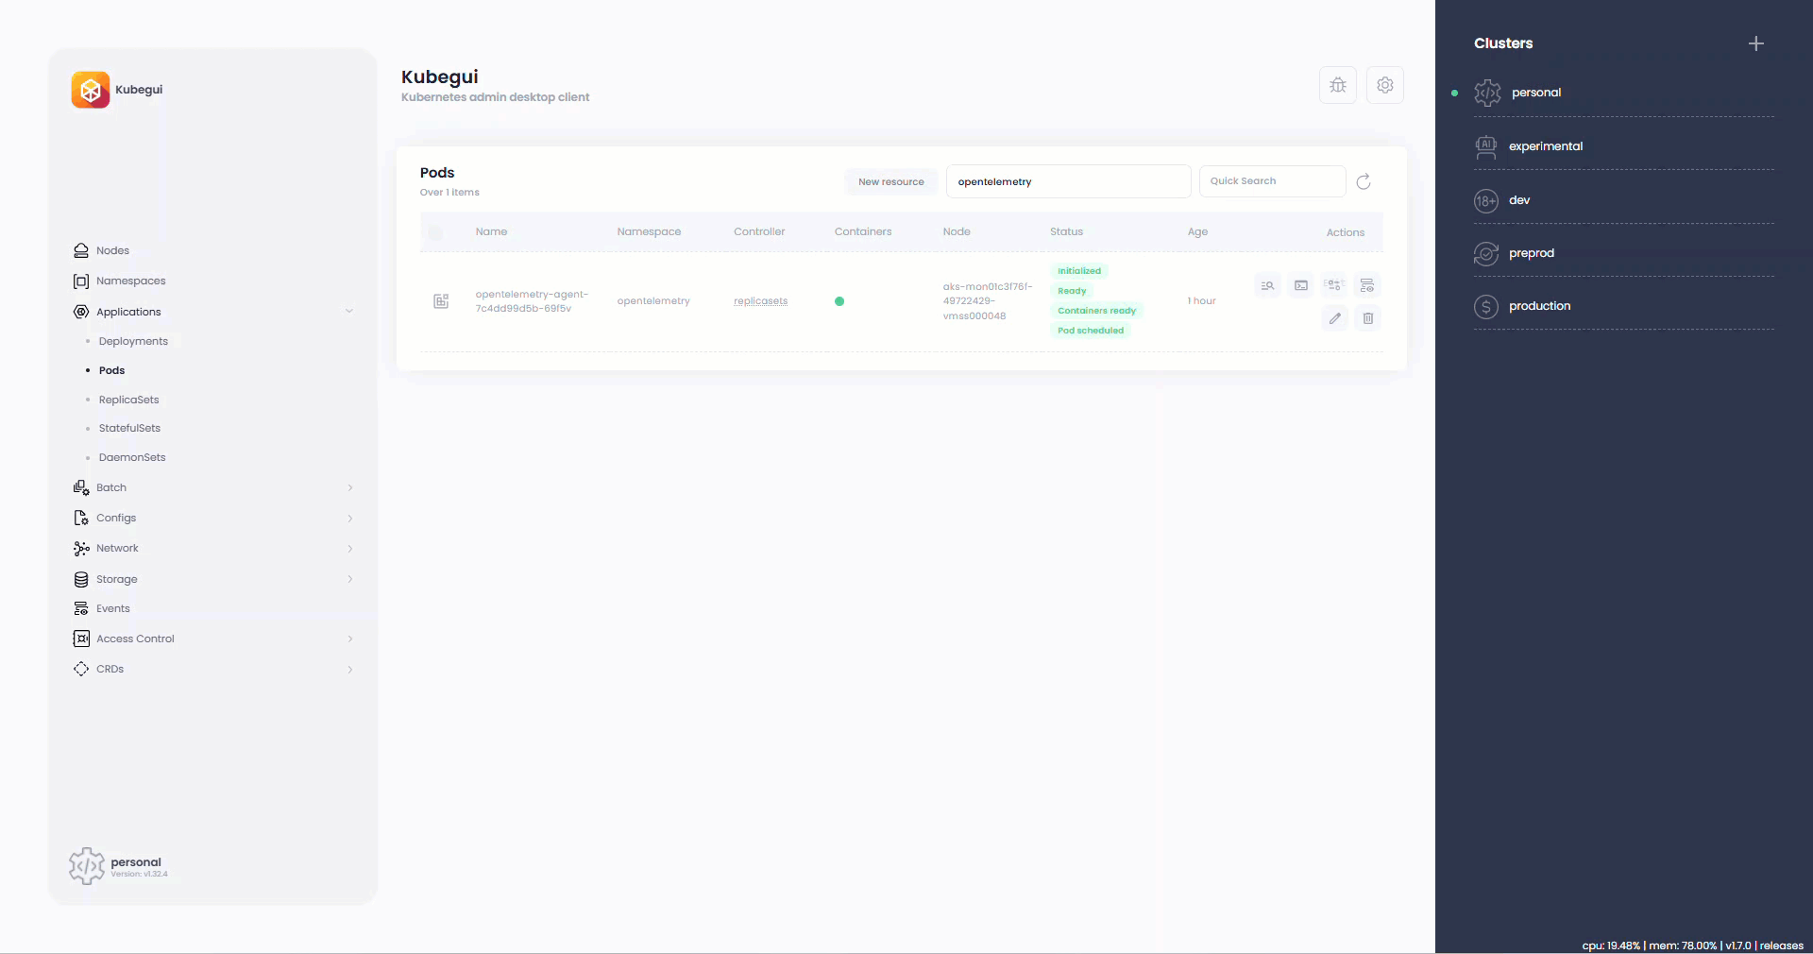The height and width of the screenshot is (954, 1813).
Task: Open settings with the gear icon
Action: coord(1385,85)
